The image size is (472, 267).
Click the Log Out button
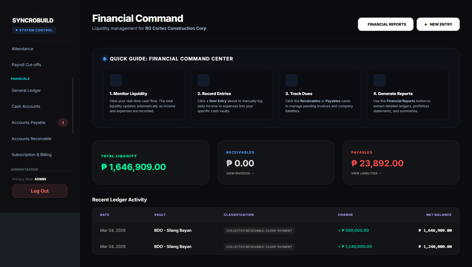coord(40,191)
